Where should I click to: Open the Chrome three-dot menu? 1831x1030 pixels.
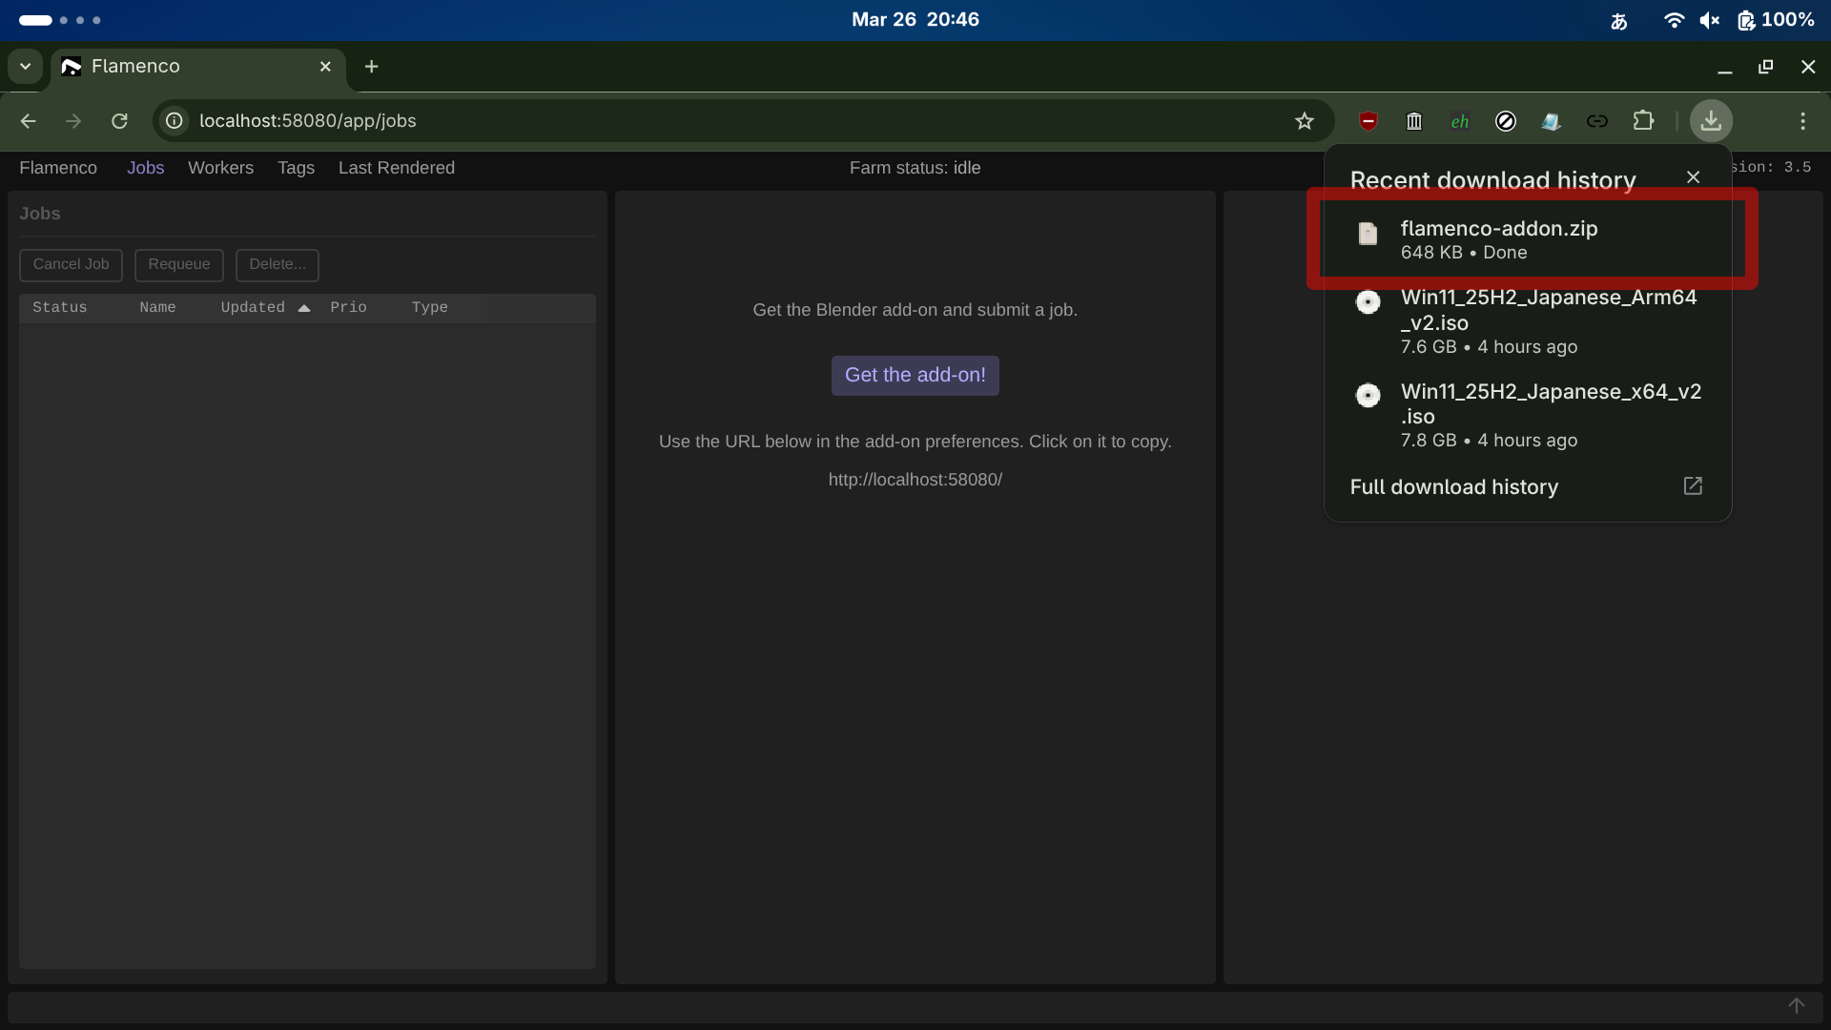coord(1802,121)
